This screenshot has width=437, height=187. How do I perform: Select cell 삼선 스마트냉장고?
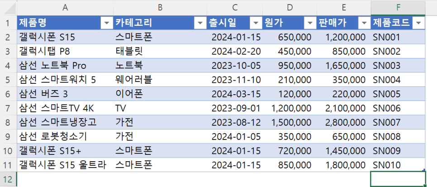(x=65, y=123)
